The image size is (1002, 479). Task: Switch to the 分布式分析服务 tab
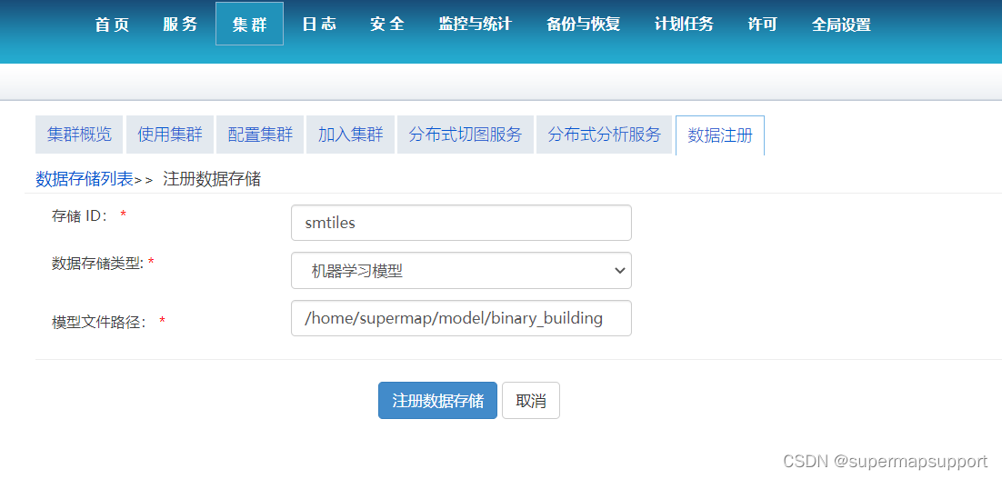(x=605, y=135)
